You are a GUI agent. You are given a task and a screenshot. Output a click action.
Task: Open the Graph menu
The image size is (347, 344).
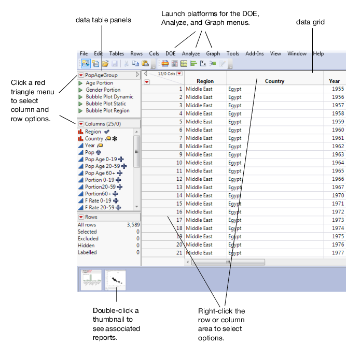tap(213, 54)
